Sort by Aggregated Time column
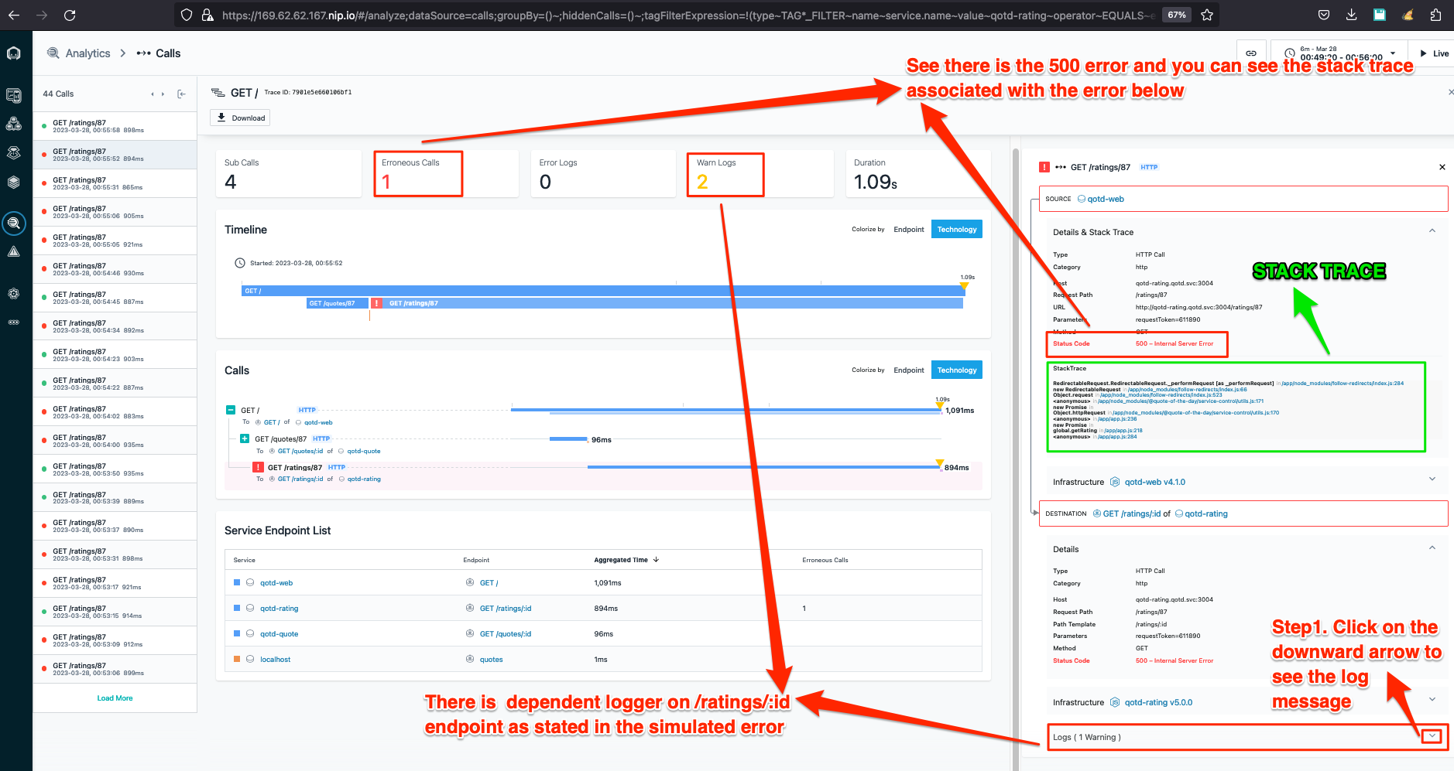 pyautogui.click(x=626, y=560)
